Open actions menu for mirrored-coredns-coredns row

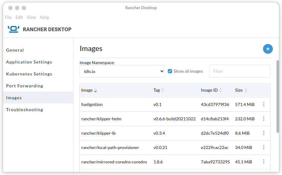(264, 162)
